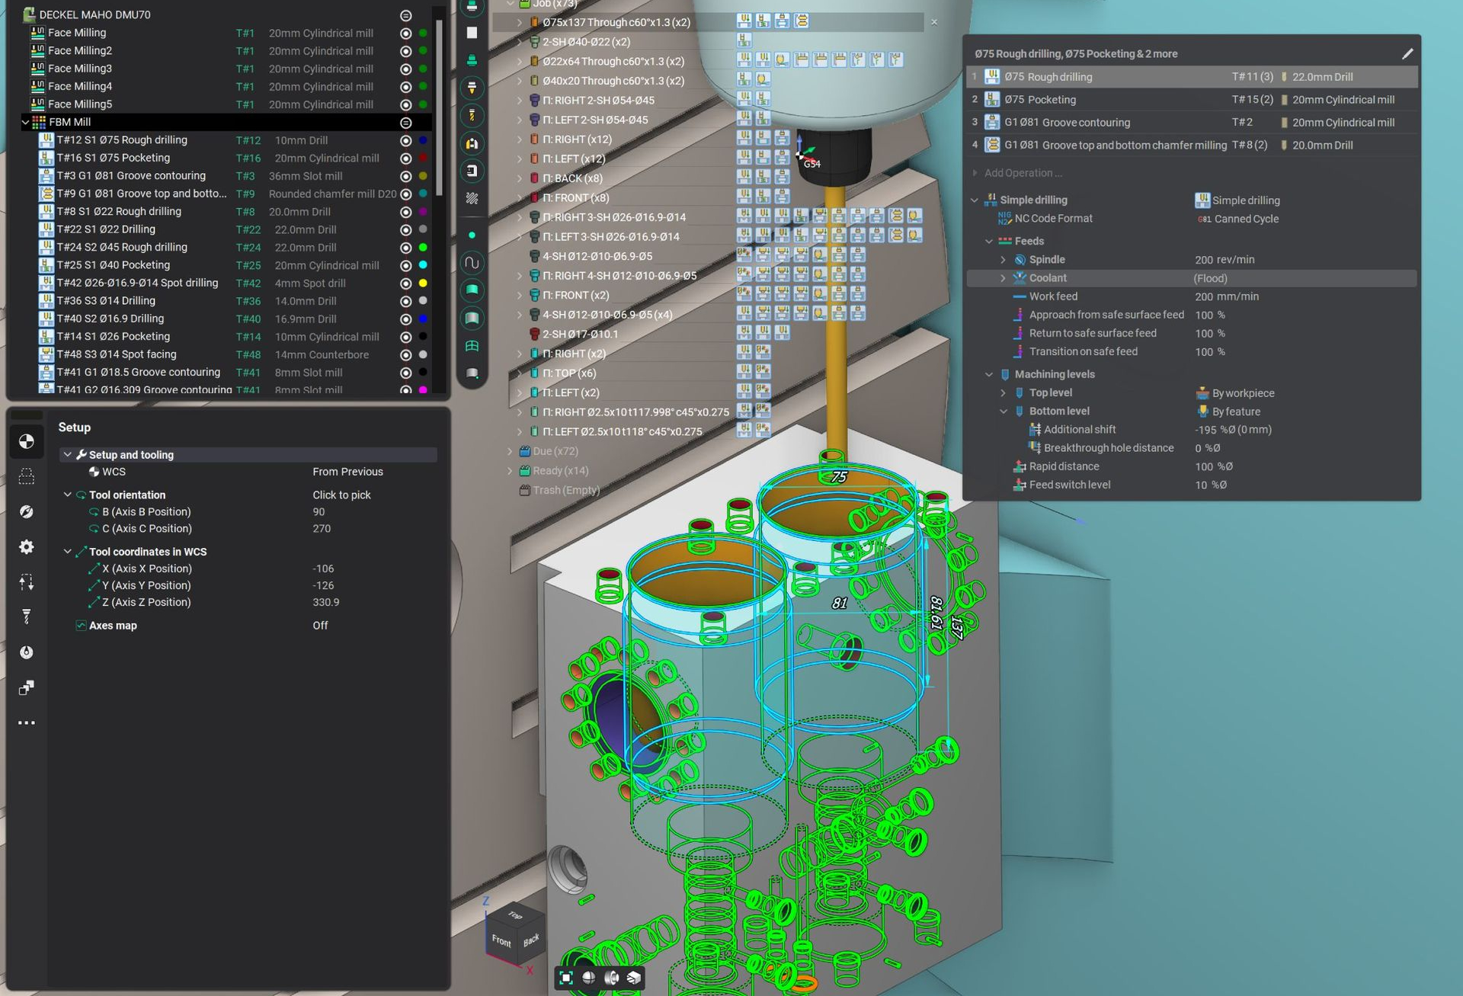Click the magenta color dot on T#8 Ø22 Rough drilling
Viewport: 1463px width, 996px height.
423,212
